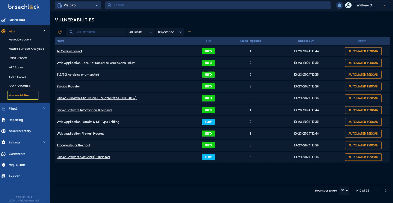Open Service Provider vulnerability link
The height and width of the screenshot is (203, 393).
68,87
